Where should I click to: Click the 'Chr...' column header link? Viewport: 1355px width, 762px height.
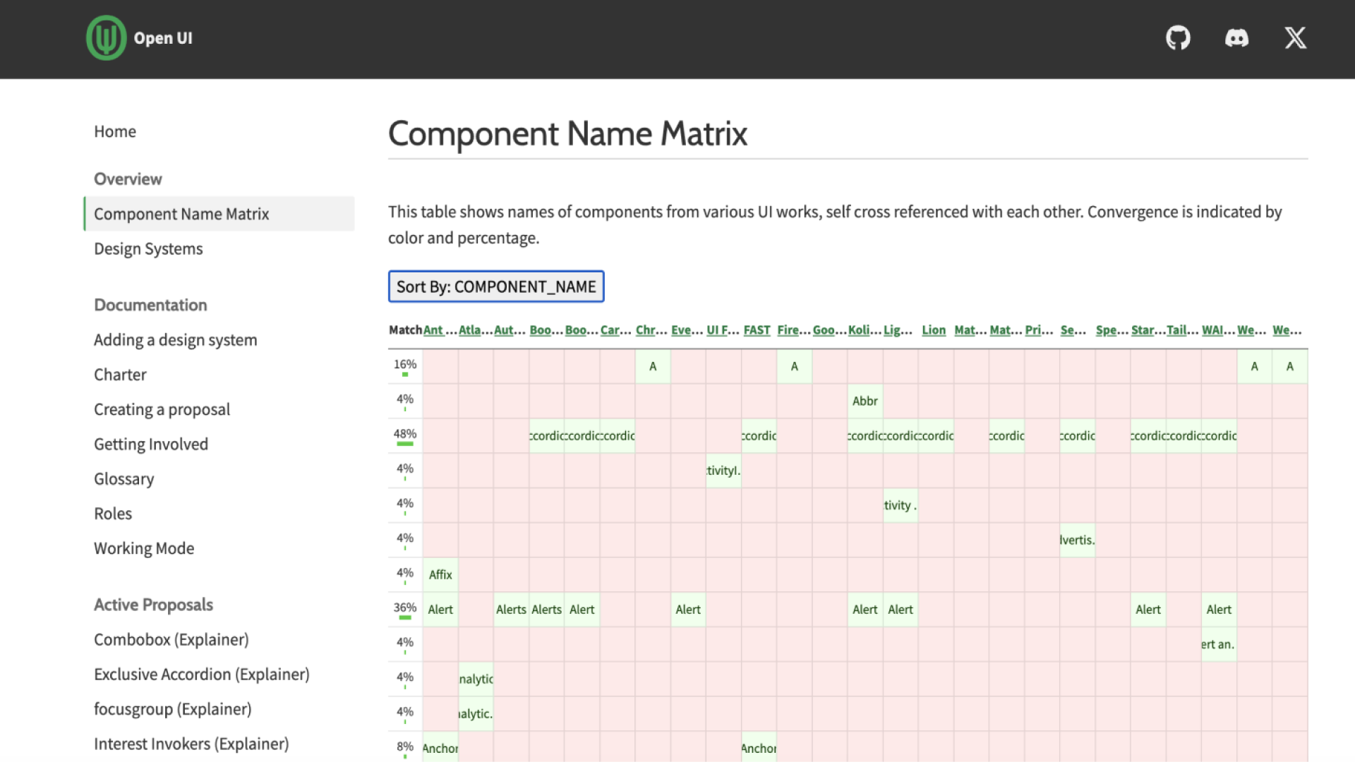click(x=651, y=330)
